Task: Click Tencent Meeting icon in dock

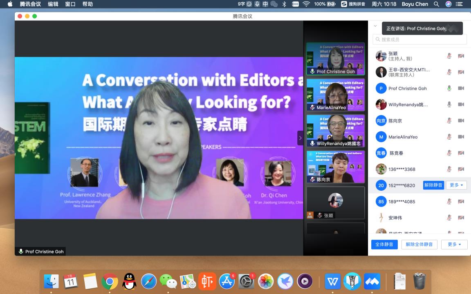Action: 372,281
